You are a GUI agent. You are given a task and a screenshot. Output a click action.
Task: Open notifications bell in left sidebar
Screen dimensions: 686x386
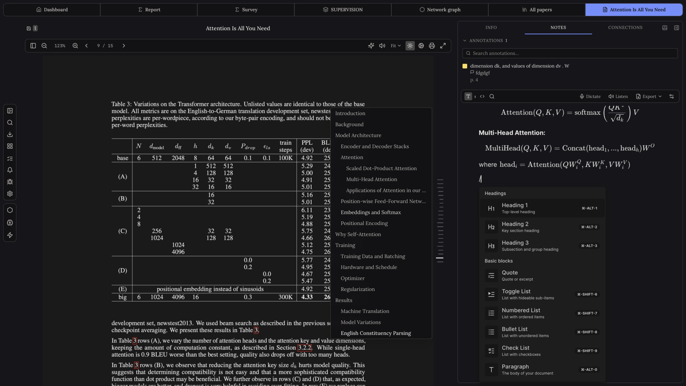pos(10,170)
